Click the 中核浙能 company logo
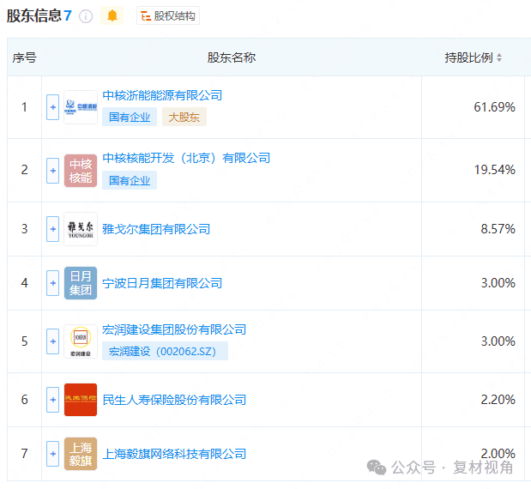The image size is (531, 489). pyautogui.click(x=81, y=107)
